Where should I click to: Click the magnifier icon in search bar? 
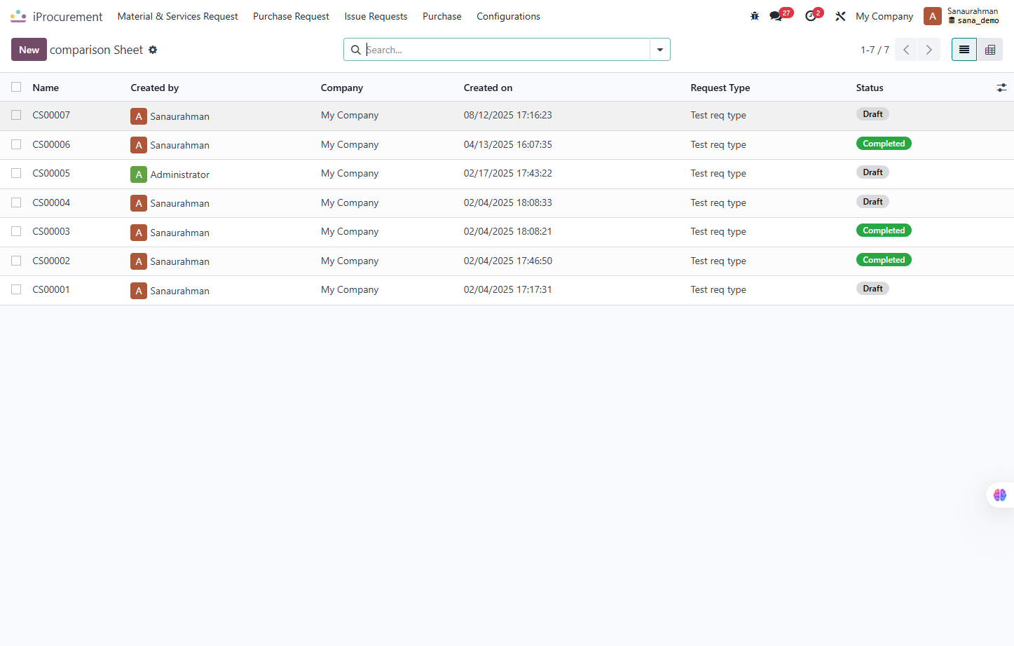coord(356,50)
